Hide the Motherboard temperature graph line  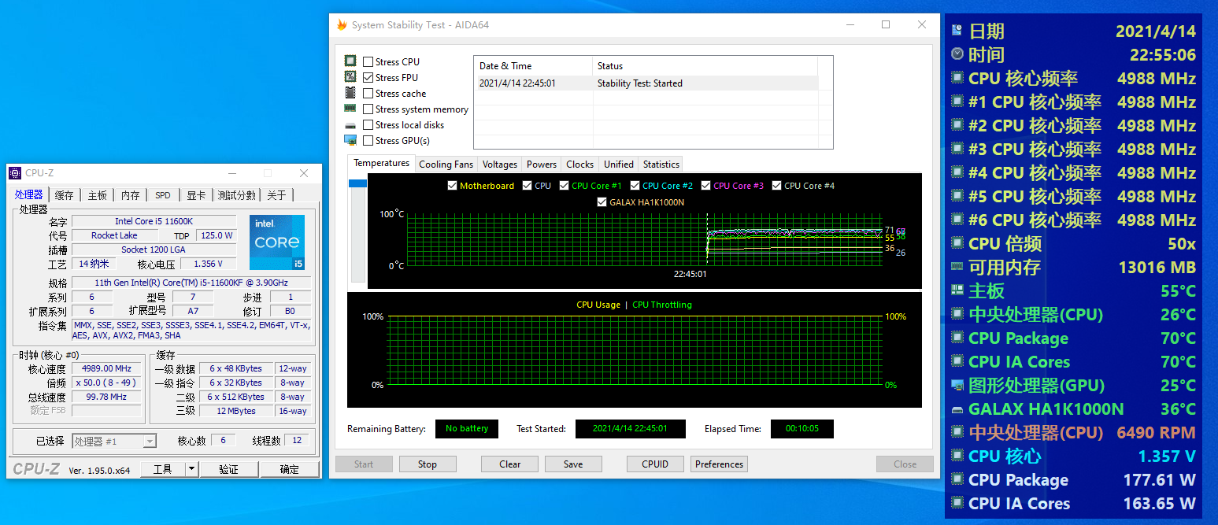(452, 186)
